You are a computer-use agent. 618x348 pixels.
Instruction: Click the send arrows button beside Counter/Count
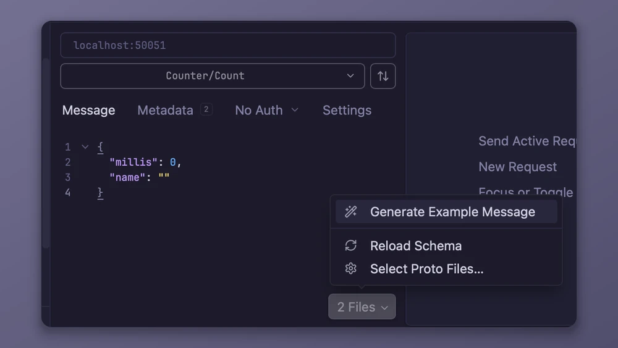pos(383,76)
